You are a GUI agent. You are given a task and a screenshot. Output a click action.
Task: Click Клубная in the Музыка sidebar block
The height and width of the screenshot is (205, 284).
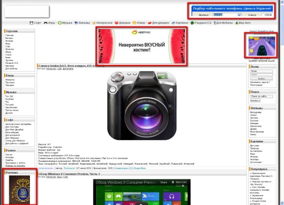pos(9,99)
